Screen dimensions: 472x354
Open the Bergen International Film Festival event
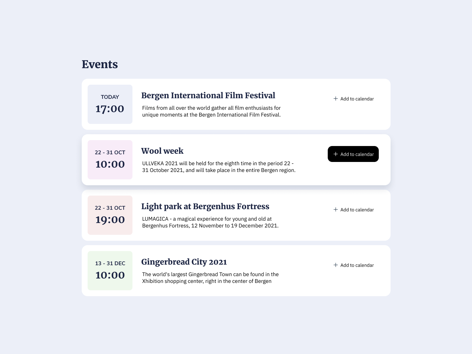tap(236, 104)
